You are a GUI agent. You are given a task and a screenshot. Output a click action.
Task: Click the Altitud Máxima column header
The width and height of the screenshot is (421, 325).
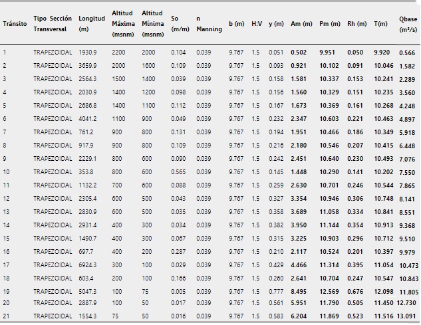click(123, 23)
